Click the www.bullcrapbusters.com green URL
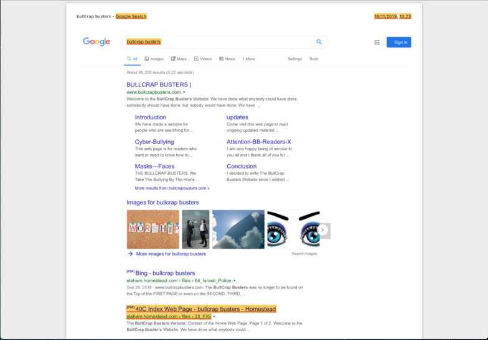The height and width of the screenshot is (340, 488). click(154, 92)
